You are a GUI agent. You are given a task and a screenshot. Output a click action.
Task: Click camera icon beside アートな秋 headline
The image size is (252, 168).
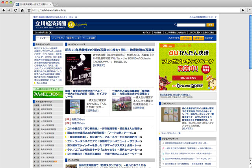point(135,133)
